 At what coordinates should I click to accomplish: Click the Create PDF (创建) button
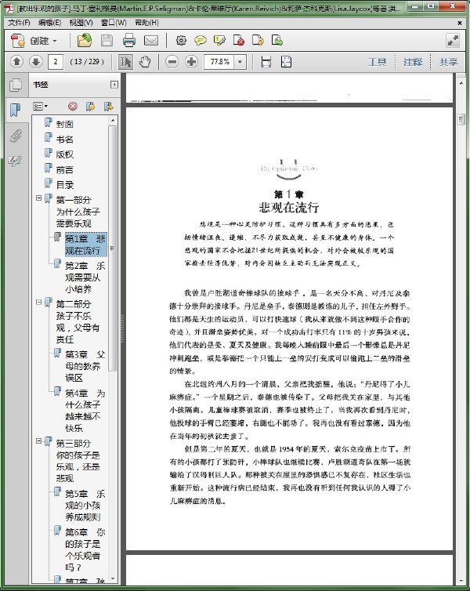34,40
